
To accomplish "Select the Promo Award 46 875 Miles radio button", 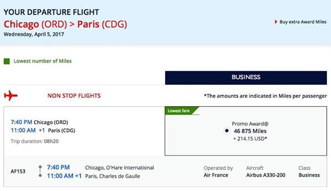I will tap(227, 131).
